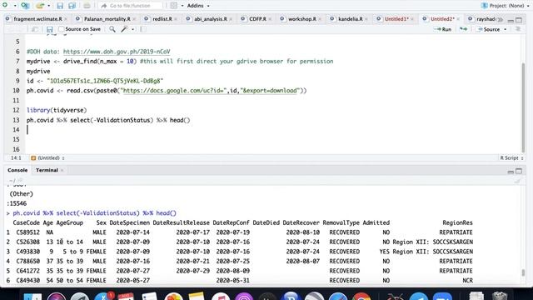Click the console working directory arrow icon
533x300 pixels.
click(20, 180)
